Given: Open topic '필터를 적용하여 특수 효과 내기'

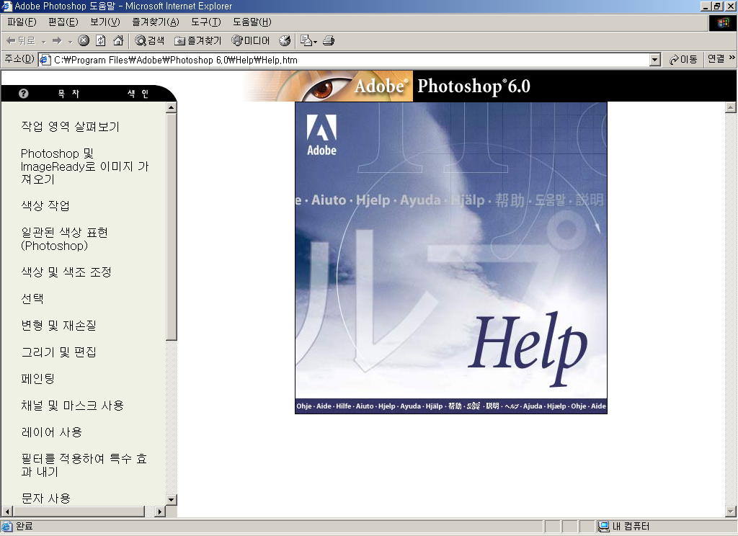Looking at the screenshot, I should [84, 465].
